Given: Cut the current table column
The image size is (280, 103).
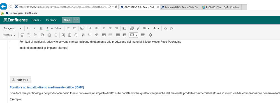Looking at the screenshot, I should tap(63, 35).
